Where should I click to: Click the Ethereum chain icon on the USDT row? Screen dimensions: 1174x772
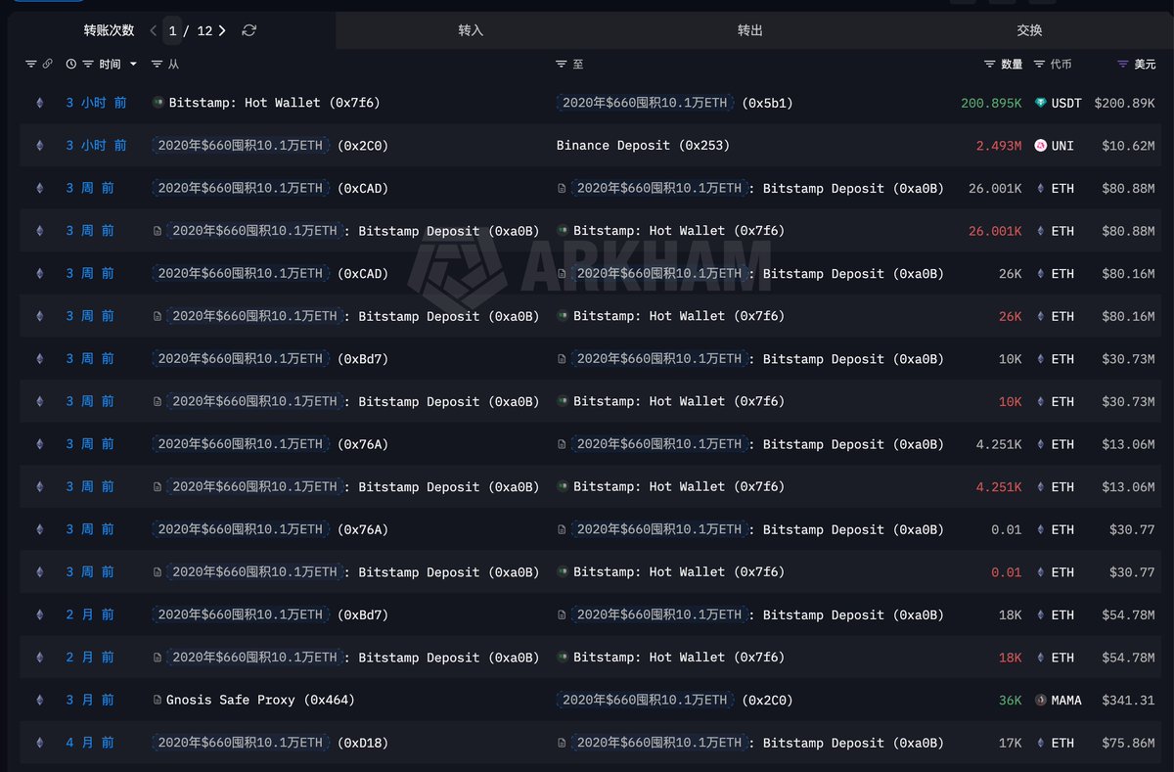pos(40,103)
